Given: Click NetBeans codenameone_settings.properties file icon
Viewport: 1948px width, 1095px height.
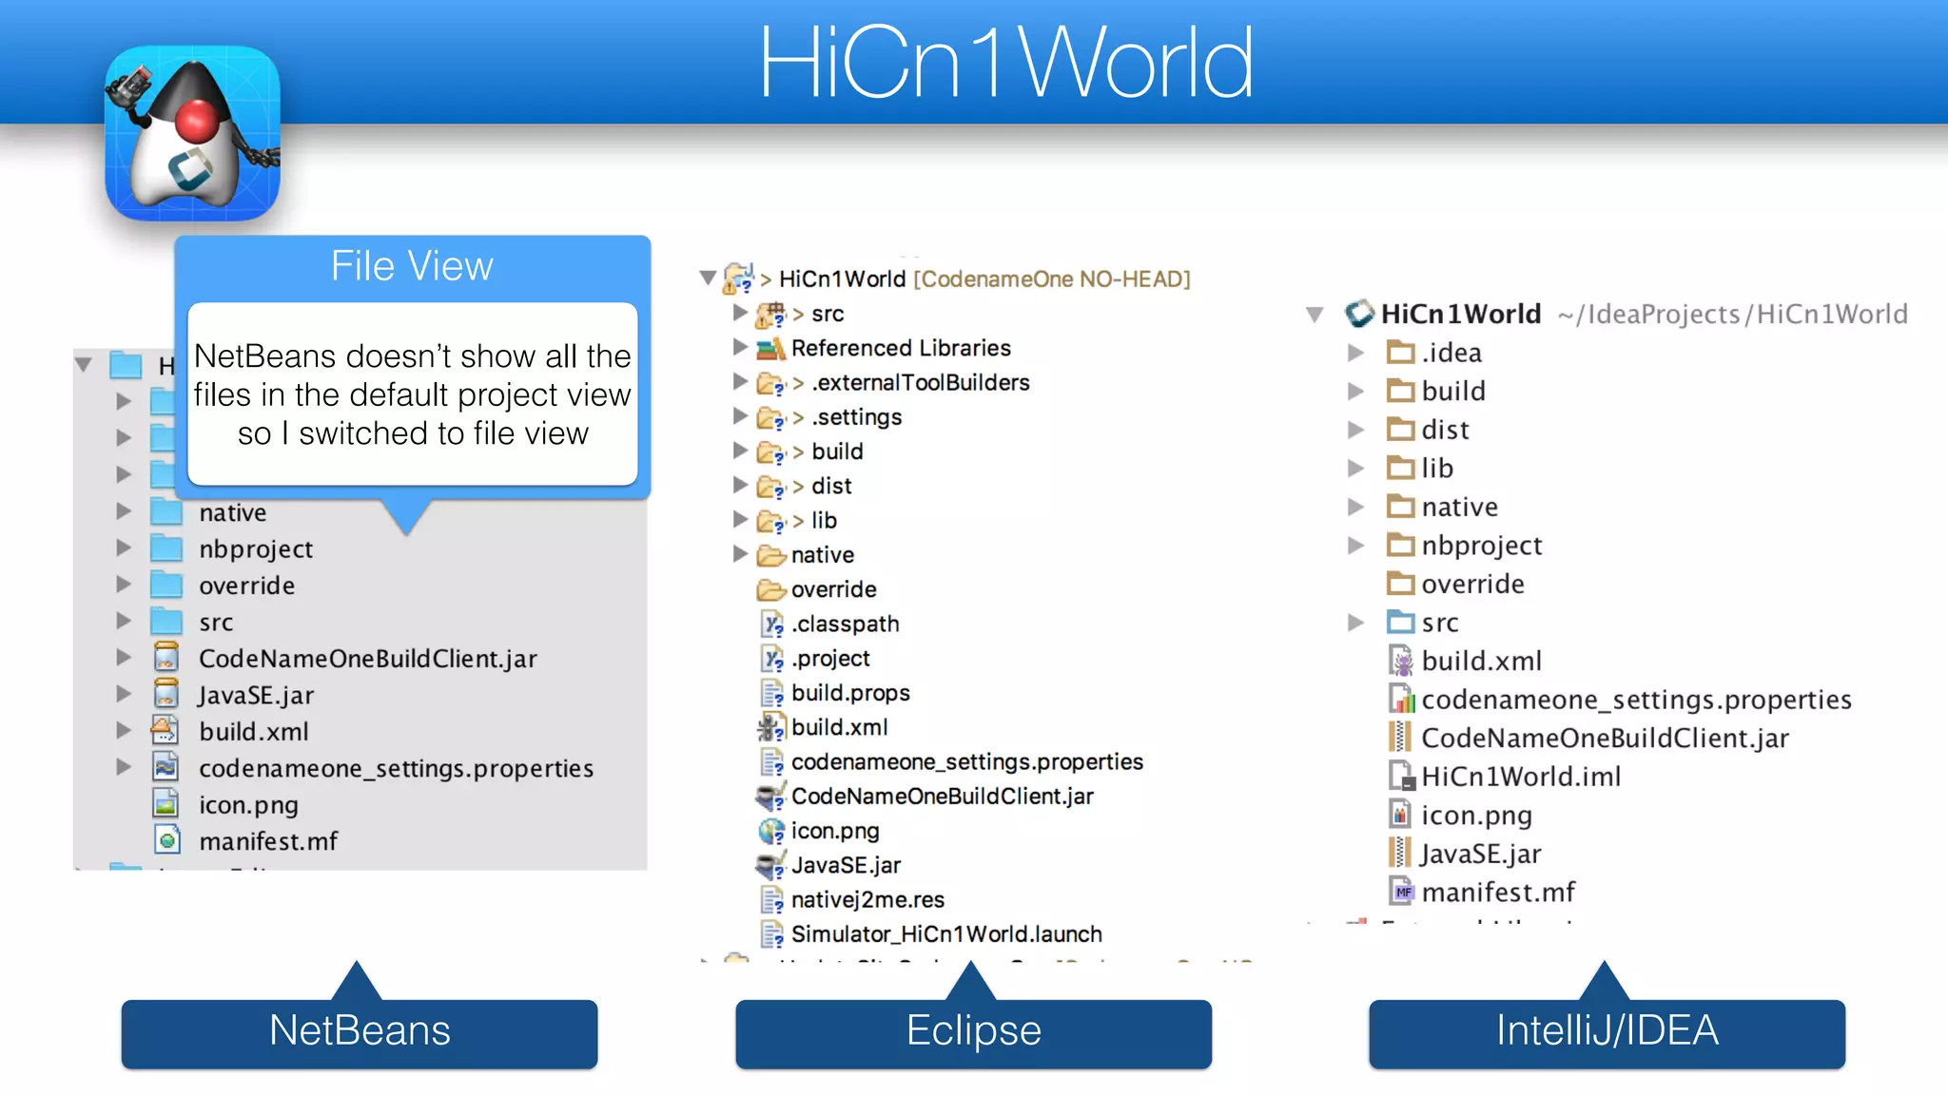Looking at the screenshot, I should click(166, 767).
